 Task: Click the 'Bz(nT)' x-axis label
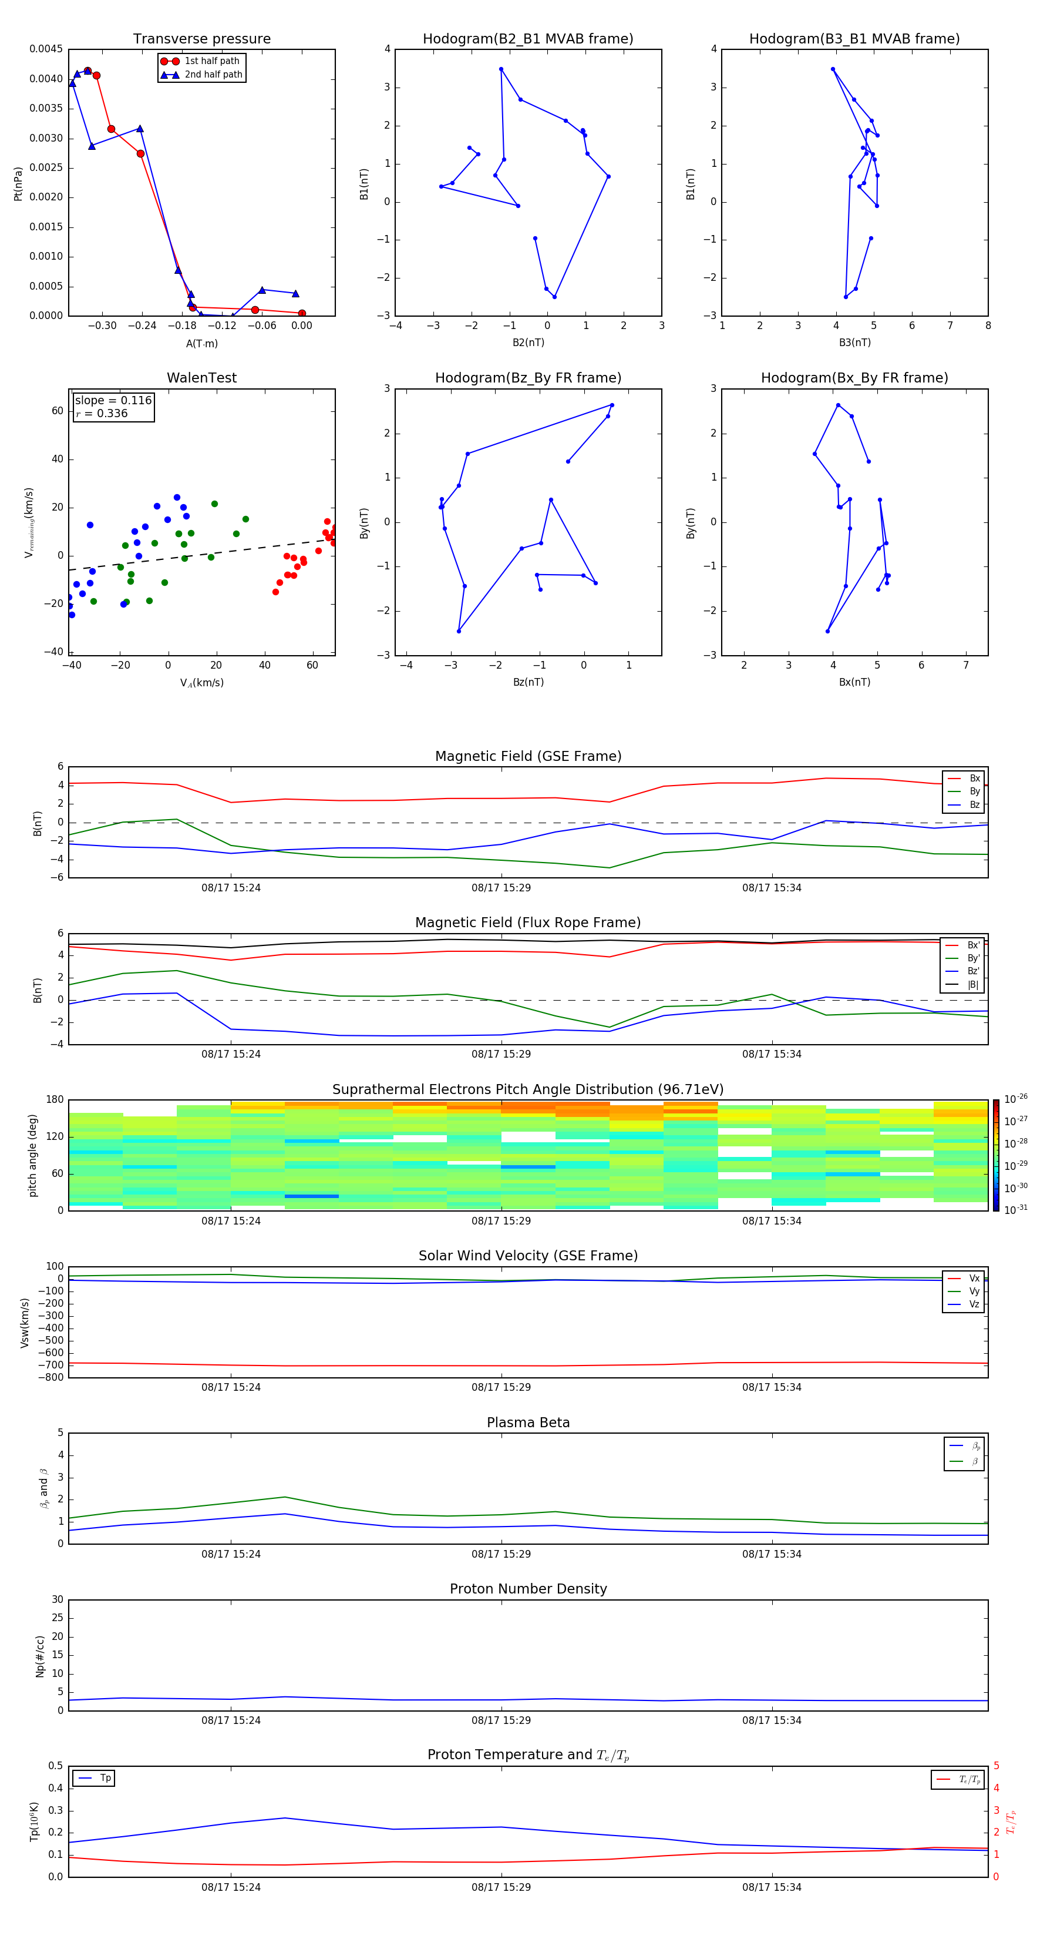coord(528,682)
